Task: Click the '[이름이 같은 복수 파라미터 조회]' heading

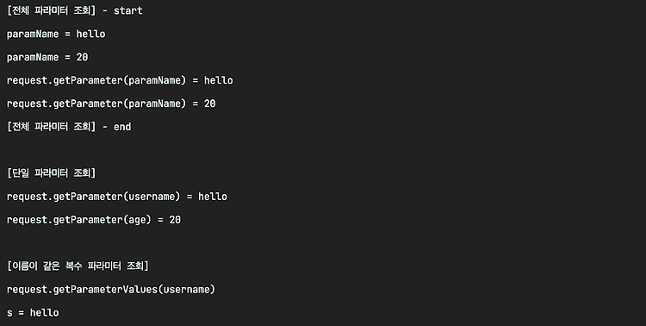Action: [78, 266]
